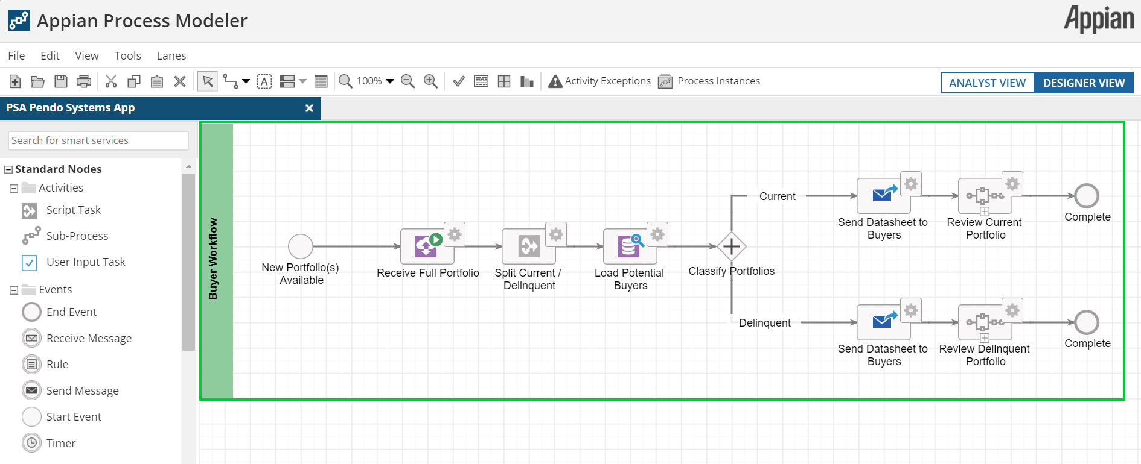Select the pointer arrow tool
This screenshot has height=464, width=1141.
(x=208, y=81)
